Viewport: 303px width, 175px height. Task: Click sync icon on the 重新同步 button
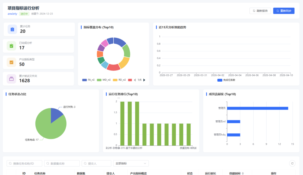click(277, 11)
